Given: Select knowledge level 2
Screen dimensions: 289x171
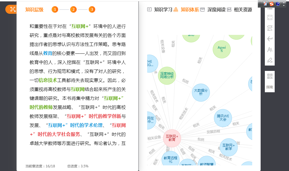Looking at the screenshot, I should 73,10.
